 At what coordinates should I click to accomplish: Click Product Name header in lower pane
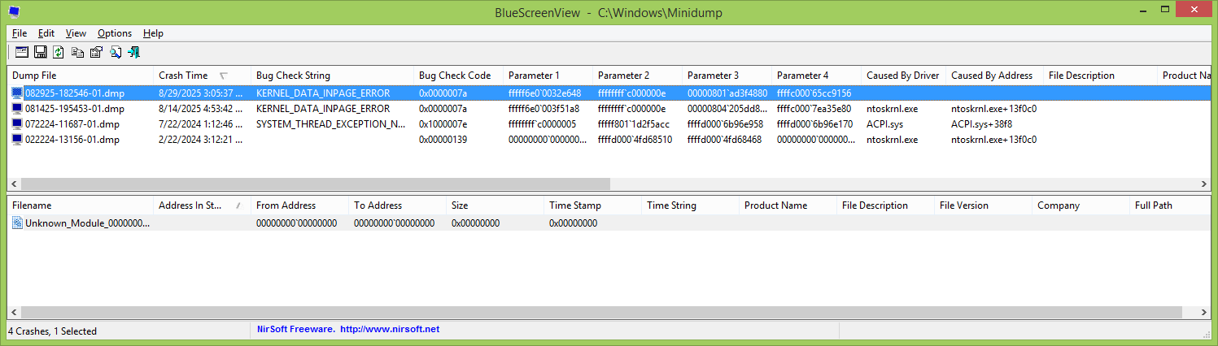[x=788, y=205]
